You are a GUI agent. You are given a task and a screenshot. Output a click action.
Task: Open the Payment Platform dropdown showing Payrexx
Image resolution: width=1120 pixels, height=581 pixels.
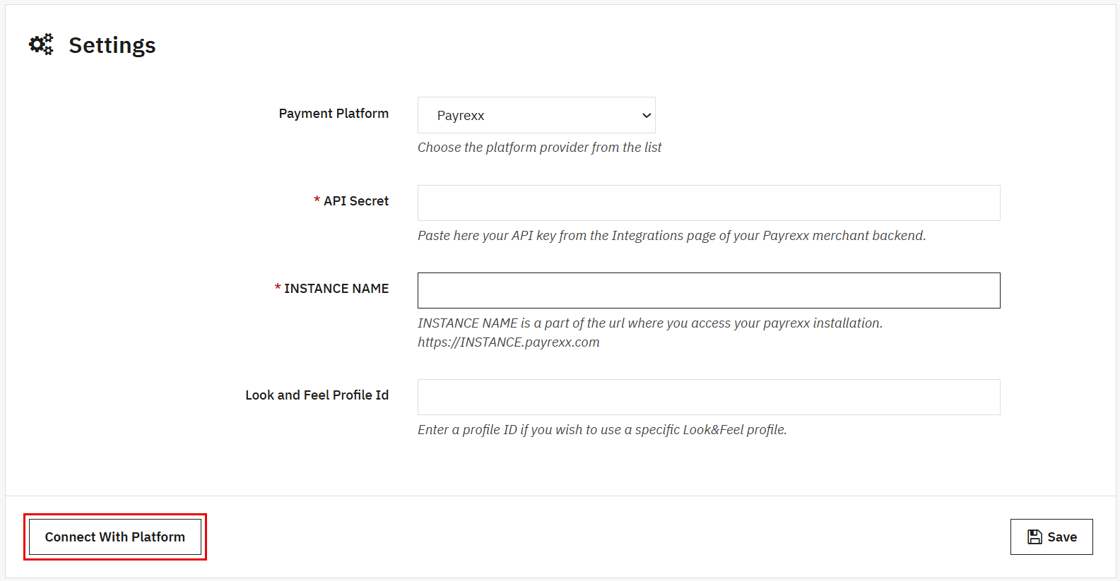point(536,115)
